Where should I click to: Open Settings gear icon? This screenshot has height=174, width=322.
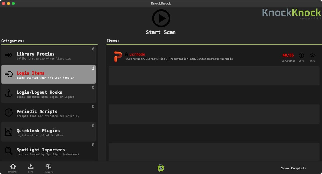[13, 166]
